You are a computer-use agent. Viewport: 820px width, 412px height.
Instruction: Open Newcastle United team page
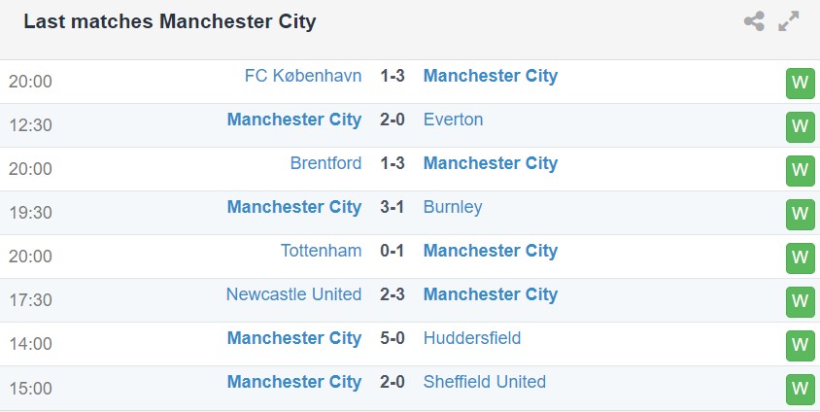(x=293, y=294)
